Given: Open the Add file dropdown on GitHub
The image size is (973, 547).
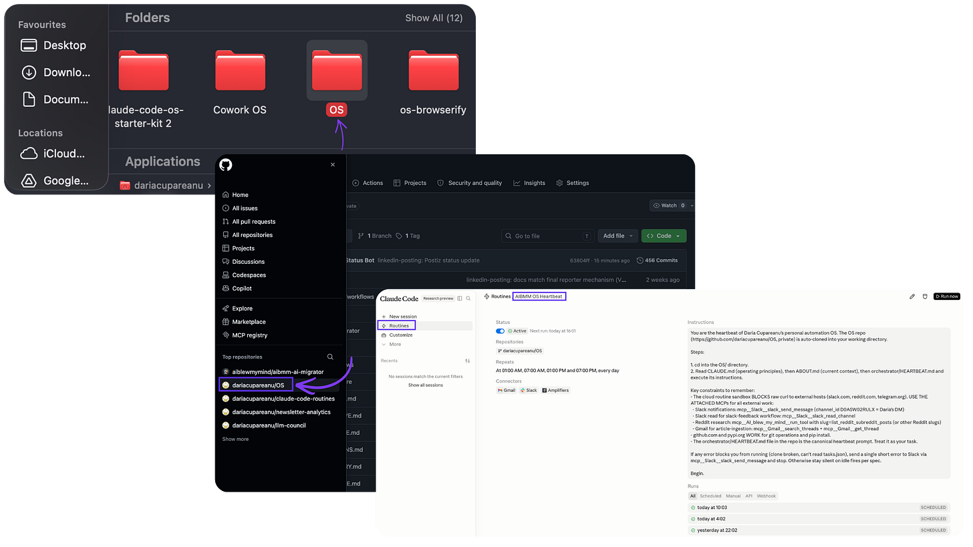Looking at the screenshot, I should [x=617, y=236].
